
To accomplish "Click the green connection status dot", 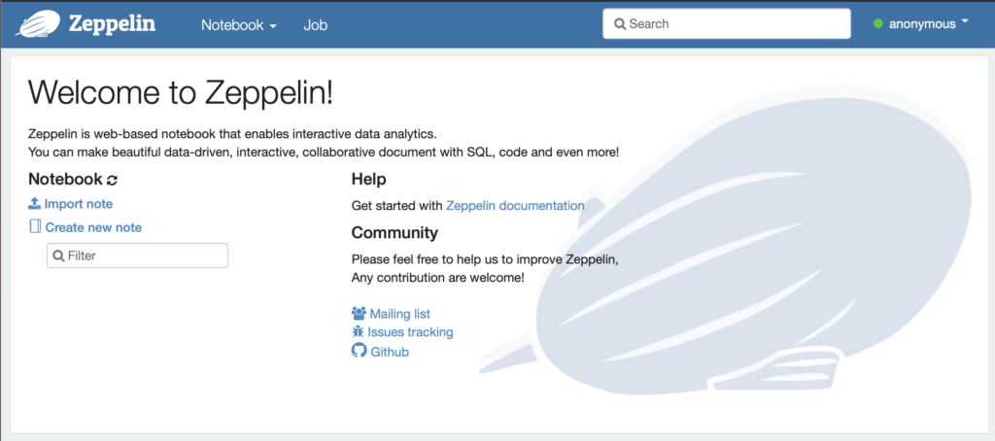I will tap(878, 24).
